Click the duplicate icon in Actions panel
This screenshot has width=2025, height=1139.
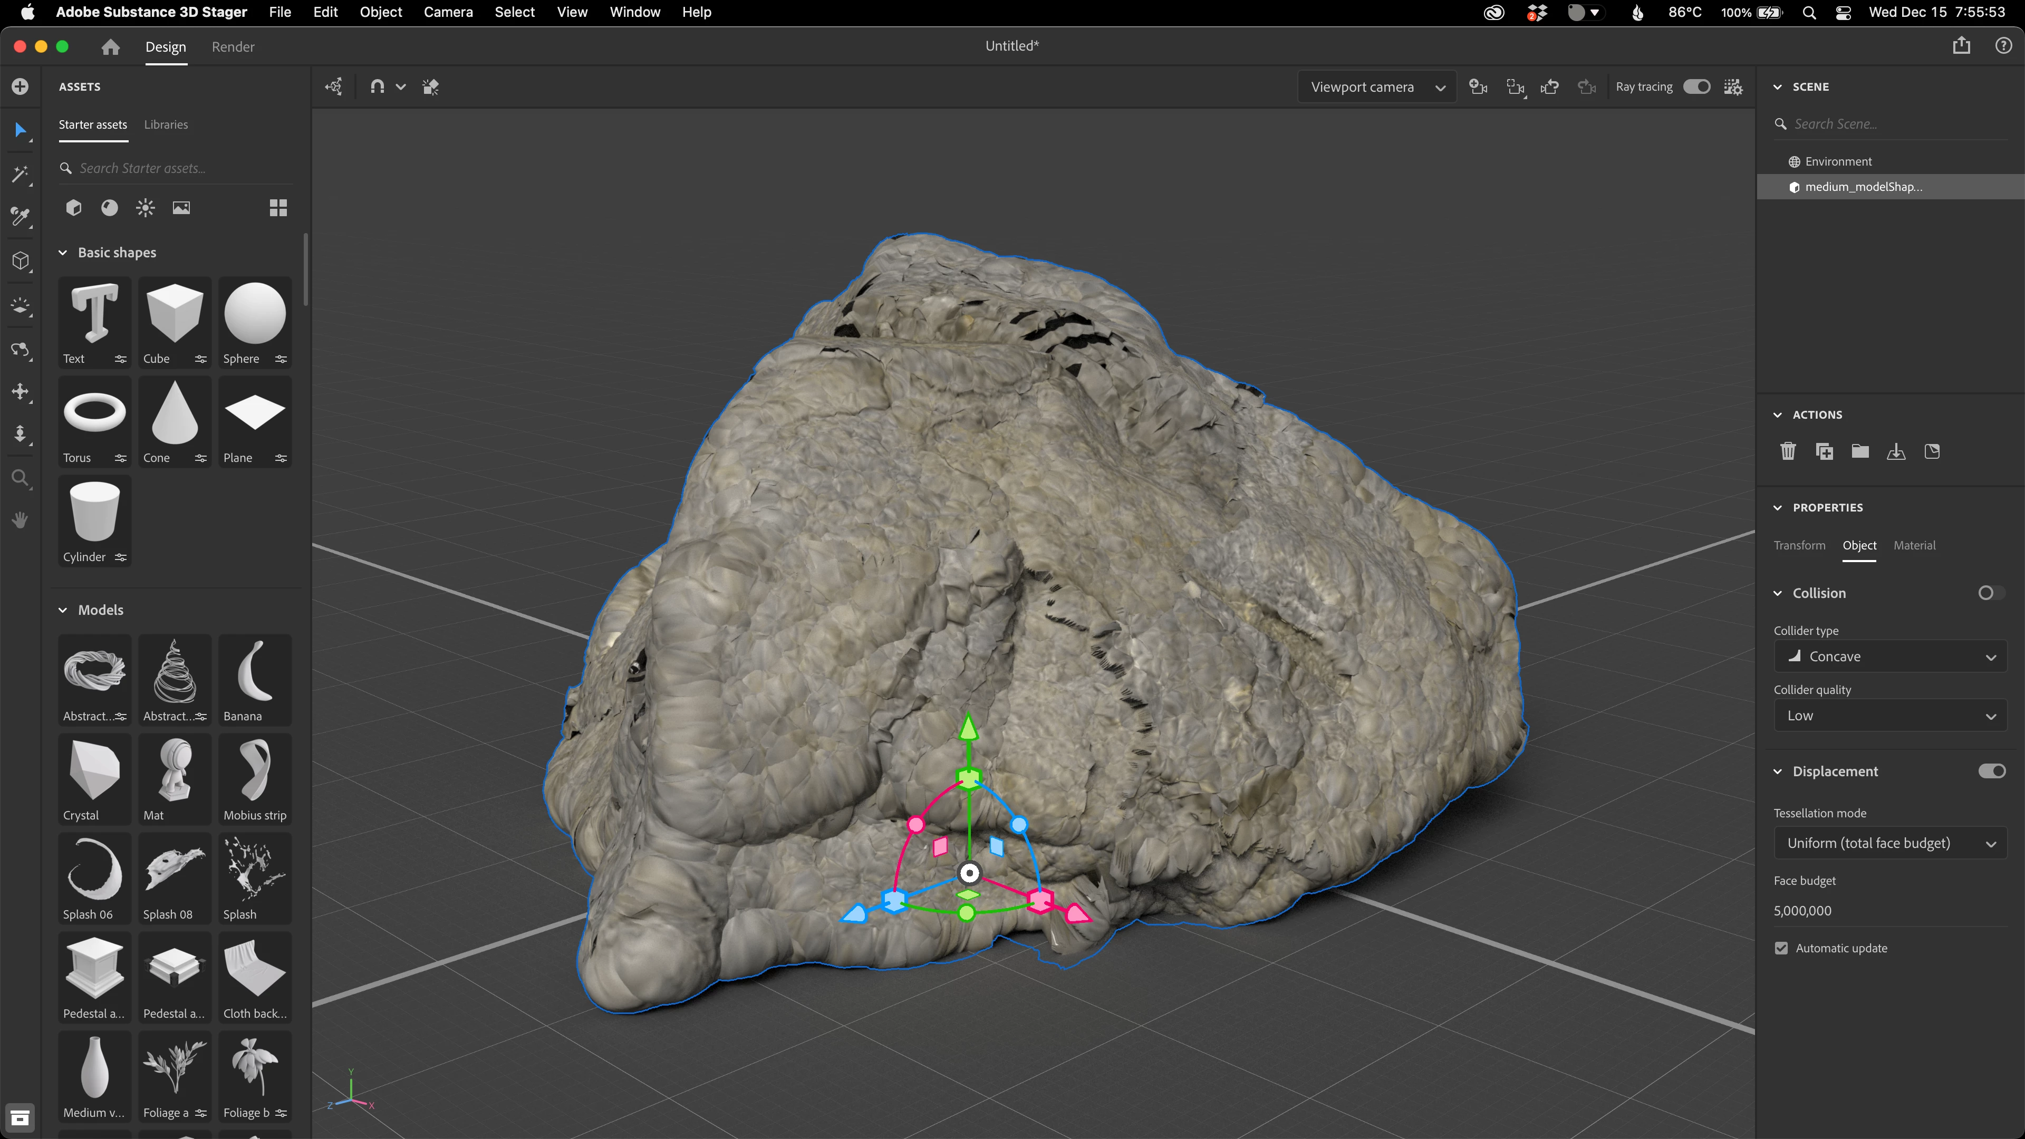[x=1824, y=451]
